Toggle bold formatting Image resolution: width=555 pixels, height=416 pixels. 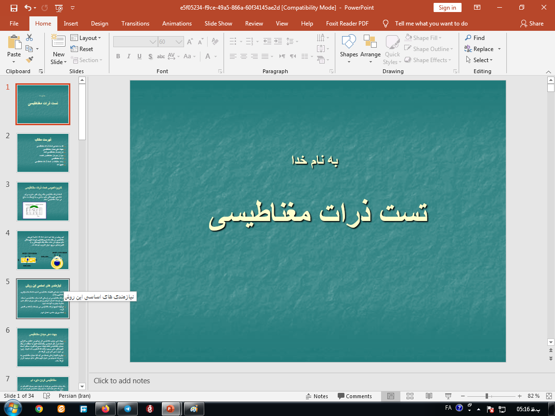118,56
